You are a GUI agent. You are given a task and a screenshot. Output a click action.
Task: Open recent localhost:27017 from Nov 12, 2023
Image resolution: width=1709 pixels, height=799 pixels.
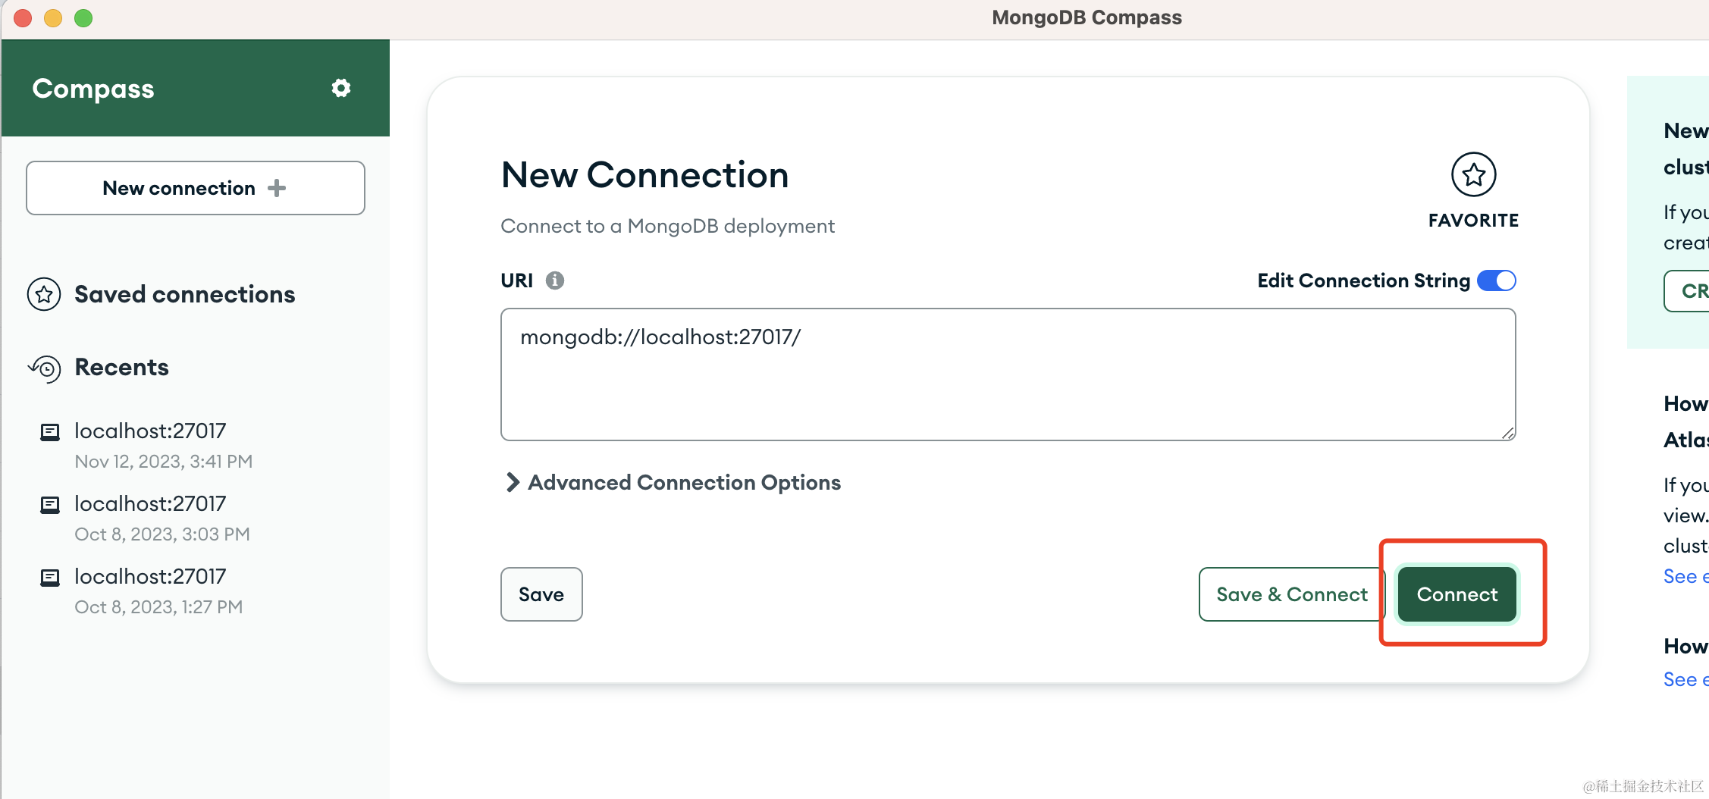click(x=150, y=431)
